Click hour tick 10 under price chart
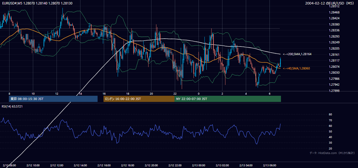The width and height of the screenshot is (358, 168). [x=33, y=94]
